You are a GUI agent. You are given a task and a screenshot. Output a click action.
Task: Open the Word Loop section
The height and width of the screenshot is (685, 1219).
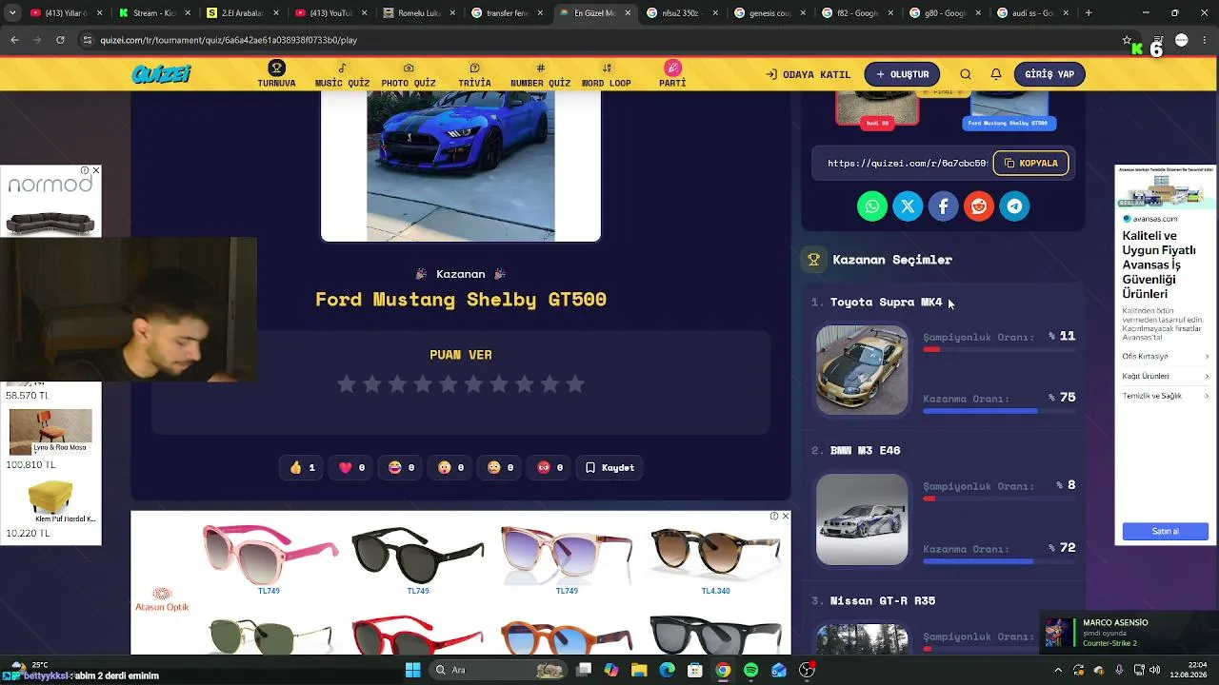[607, 74]
